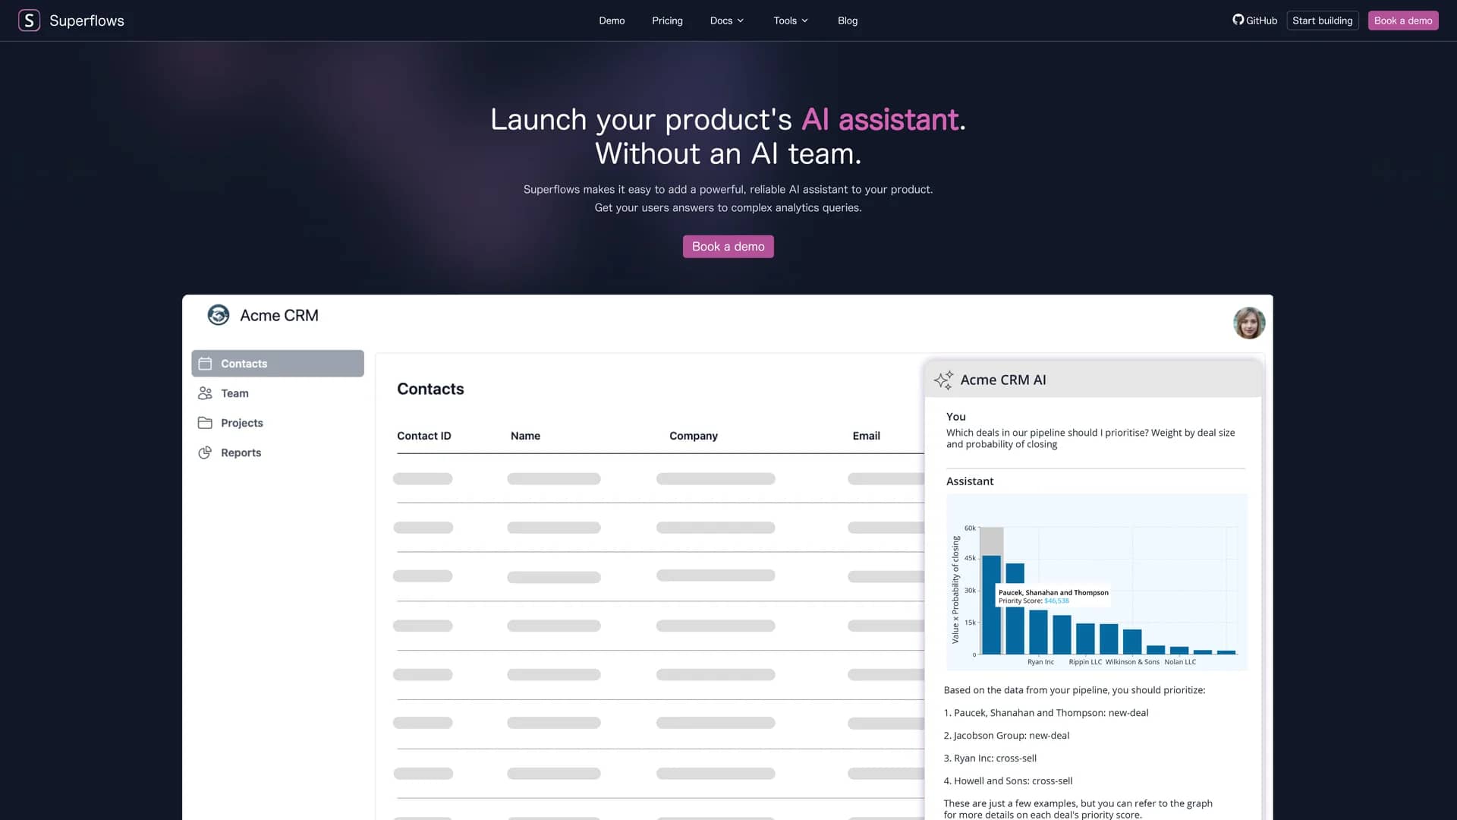The height and width of the screenshot is (820, 1457).
Task: Click the Team people icon in sidebar
Action: (x=205, y=393)
